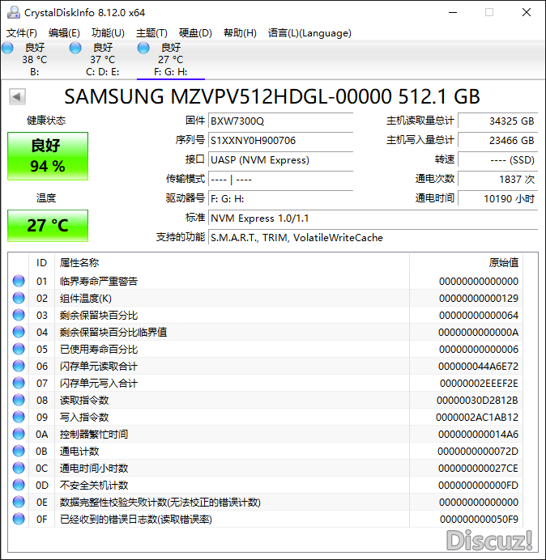Screen dimensions: 546x560
Task: Open the 功能(U) menu
Action: 108,33
